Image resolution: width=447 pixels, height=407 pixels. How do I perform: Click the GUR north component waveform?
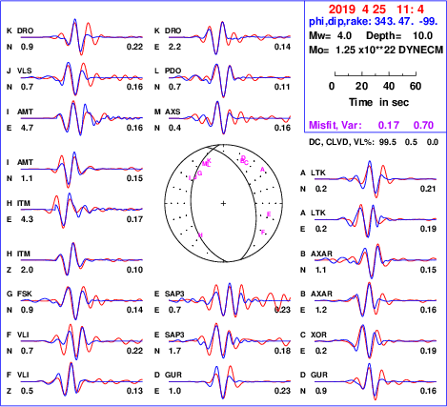[376, 381]
